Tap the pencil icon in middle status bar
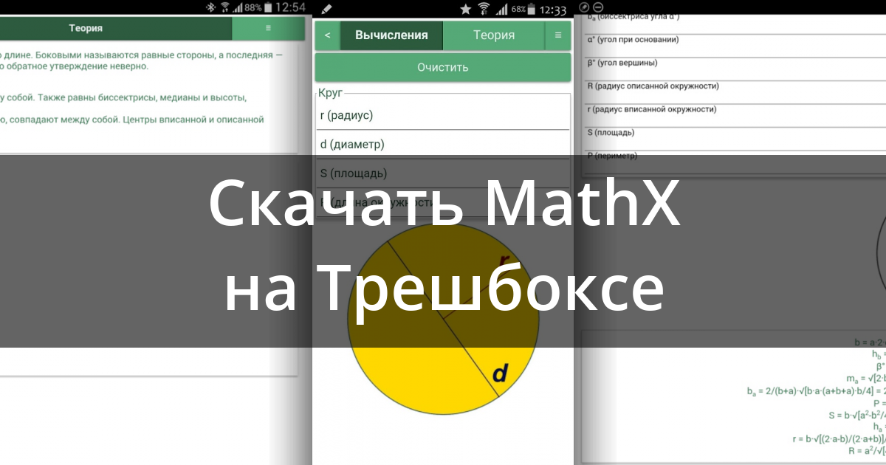 coord(327,9)
